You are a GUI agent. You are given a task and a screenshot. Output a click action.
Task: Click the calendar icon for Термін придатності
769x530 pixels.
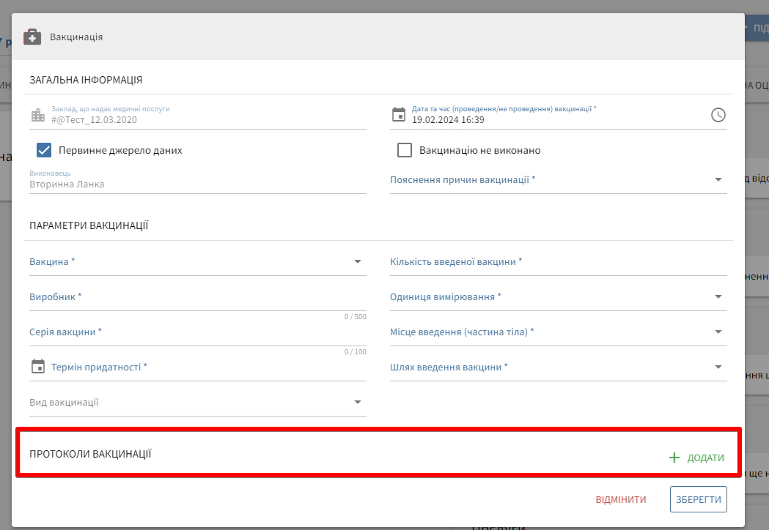[38, 367]
